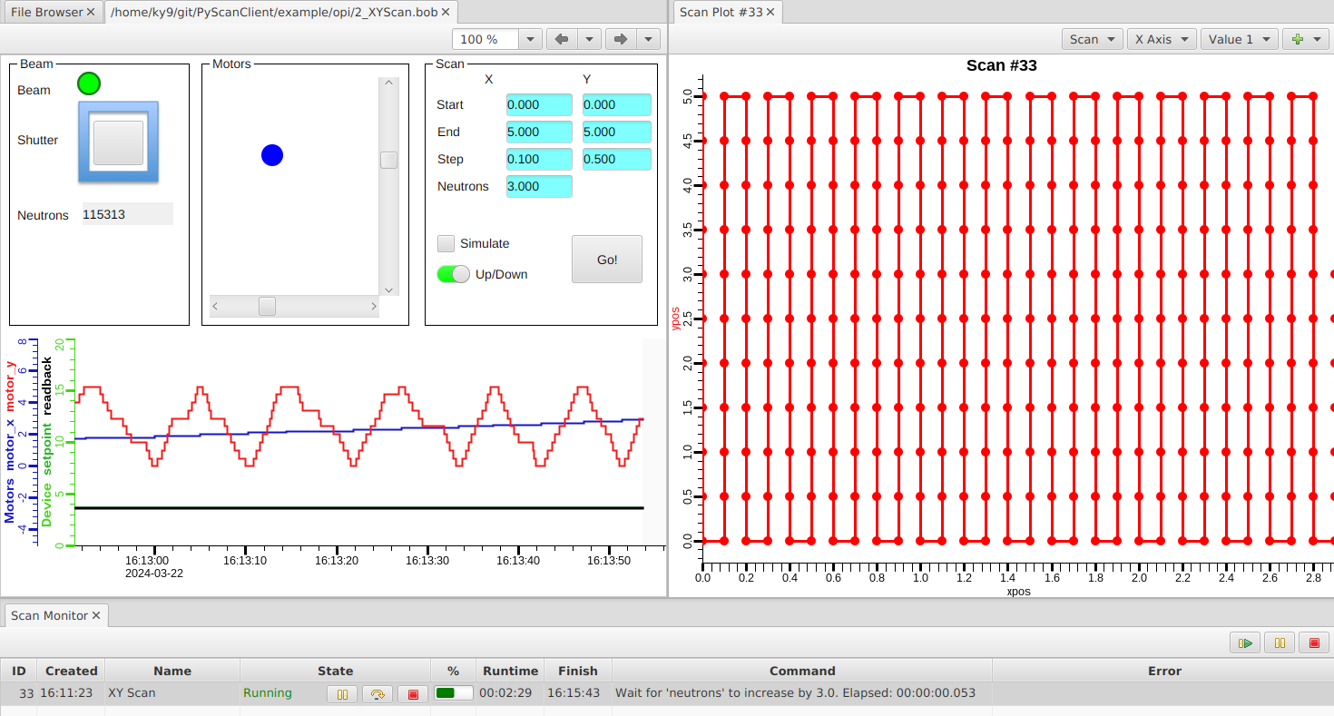Edit the Neutrons field showing 3.000
The image size is (1334, 716).
click(539, 187)
